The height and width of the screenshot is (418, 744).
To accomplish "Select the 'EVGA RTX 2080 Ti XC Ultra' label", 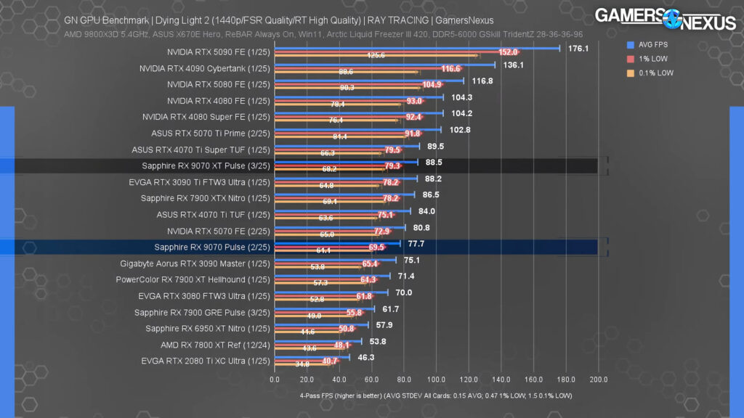I will pos(193,361).
